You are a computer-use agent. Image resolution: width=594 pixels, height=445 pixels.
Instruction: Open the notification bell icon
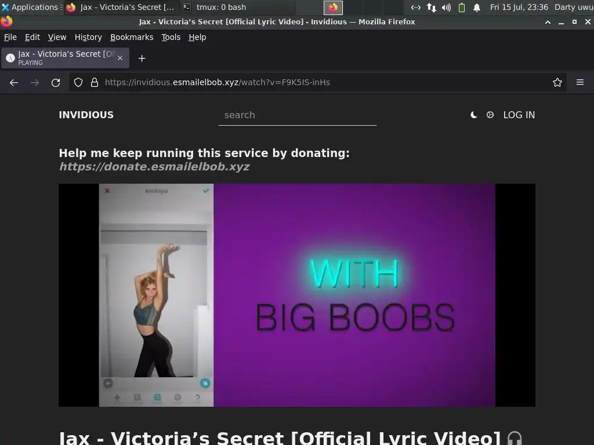pyautogui.click(x=477, y=7)
